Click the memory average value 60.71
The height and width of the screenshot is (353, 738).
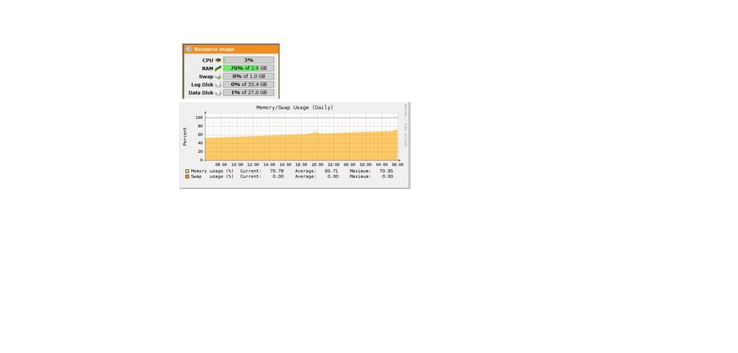point(332,171)
